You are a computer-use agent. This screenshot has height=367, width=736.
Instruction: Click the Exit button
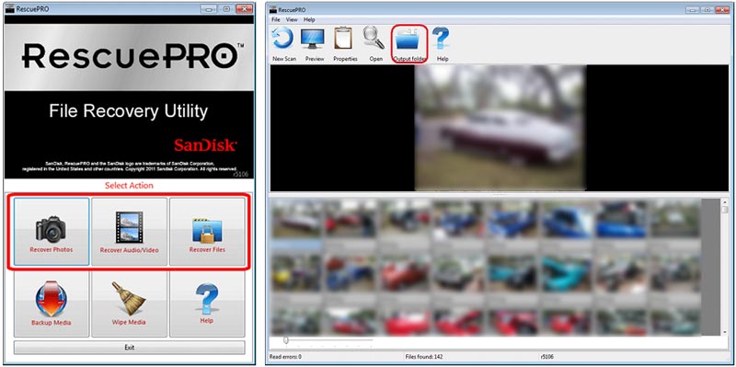tap(129, 348)
